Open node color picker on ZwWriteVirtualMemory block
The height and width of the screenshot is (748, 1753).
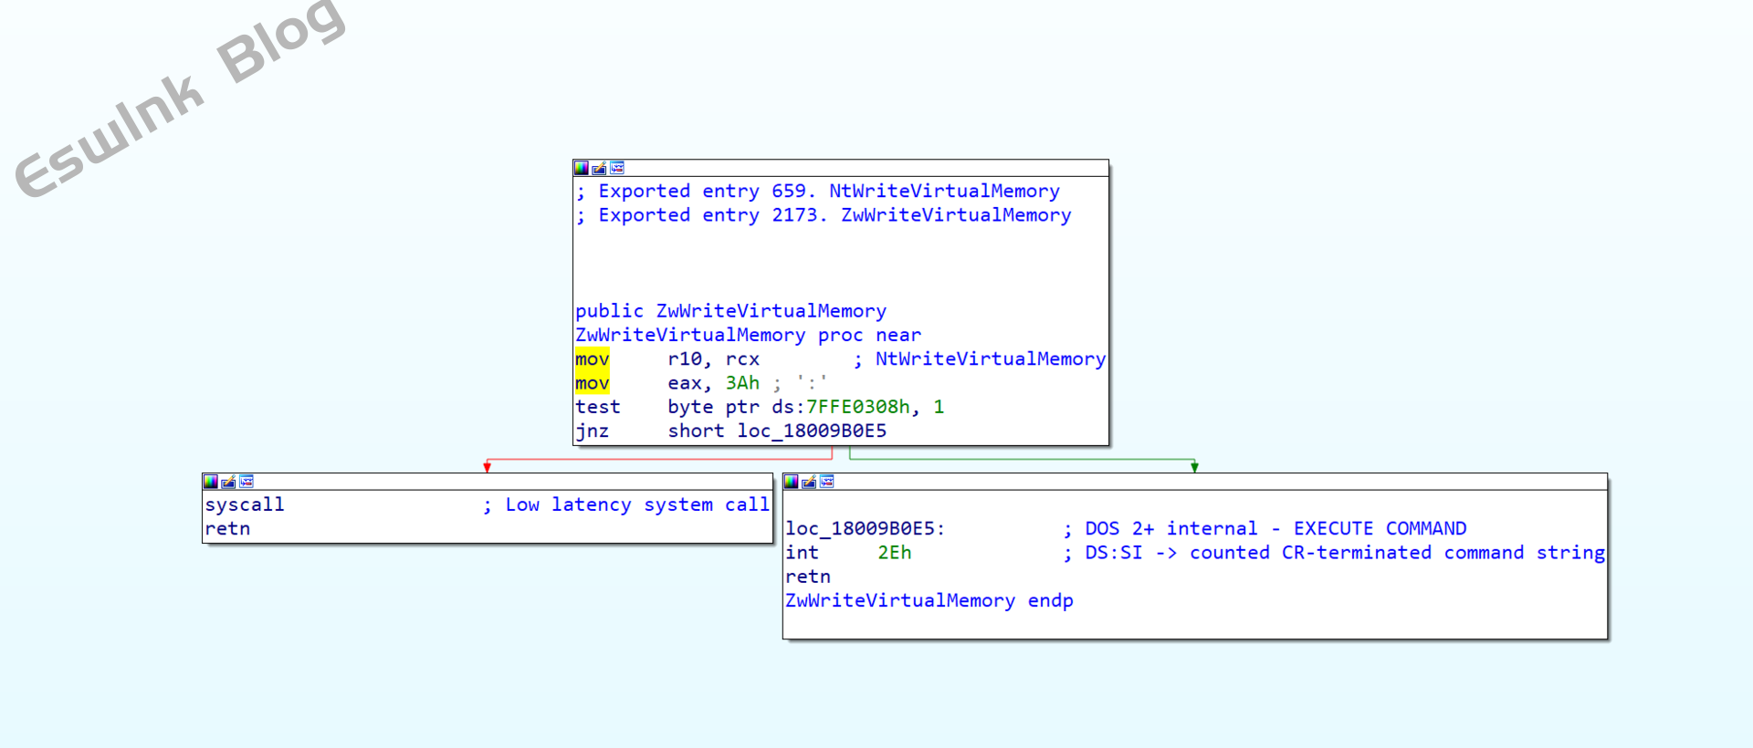click(581, 168)
